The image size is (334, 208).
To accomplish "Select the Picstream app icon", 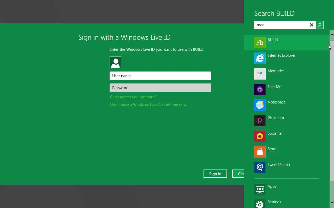I will coord(260,121).
